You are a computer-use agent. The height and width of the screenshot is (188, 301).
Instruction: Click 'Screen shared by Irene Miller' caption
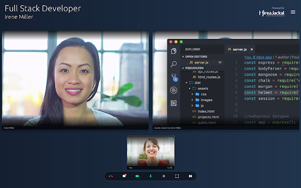pyautogui.click(x=167, y=128)
